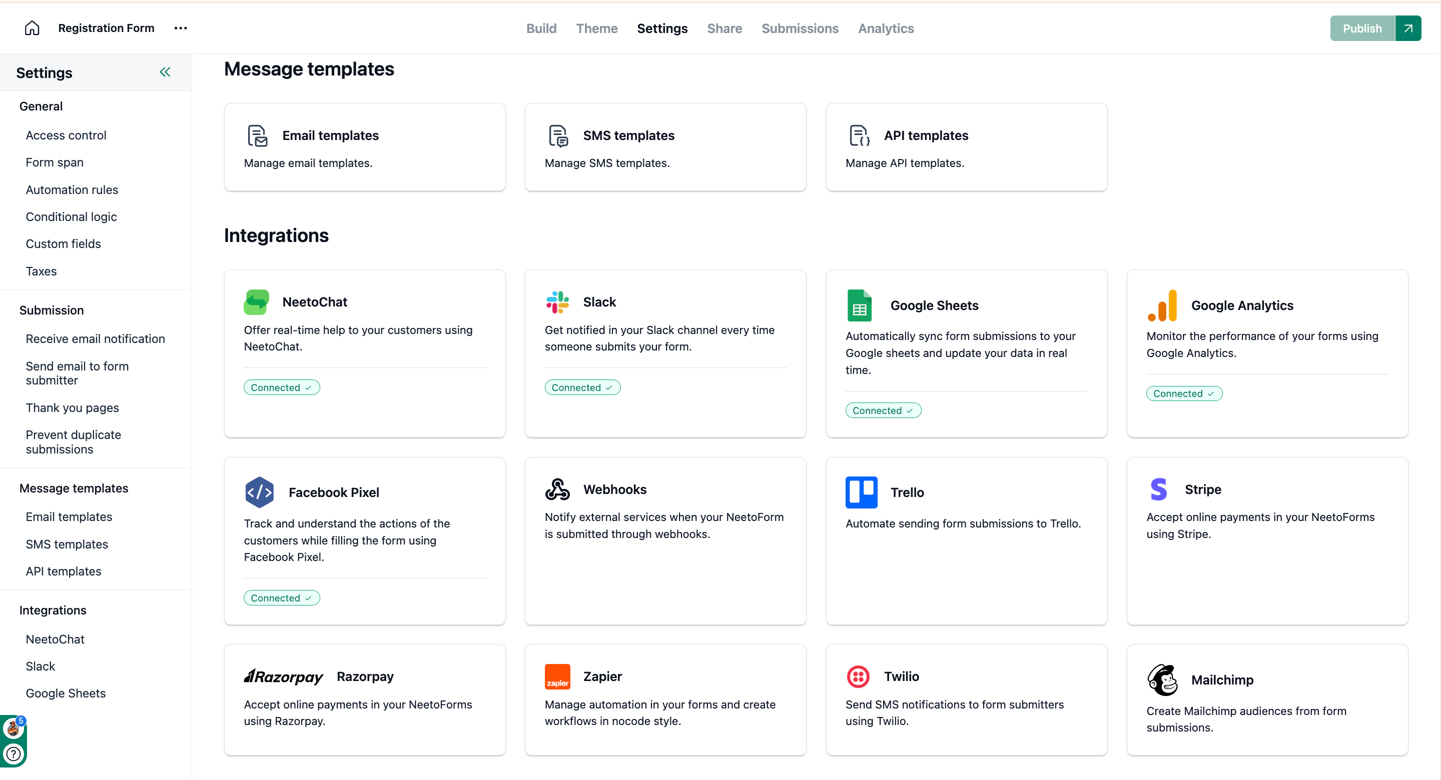Open Conditional logic in sidebar
This screenshot has width=1441, height=780.
click(72, 217)
